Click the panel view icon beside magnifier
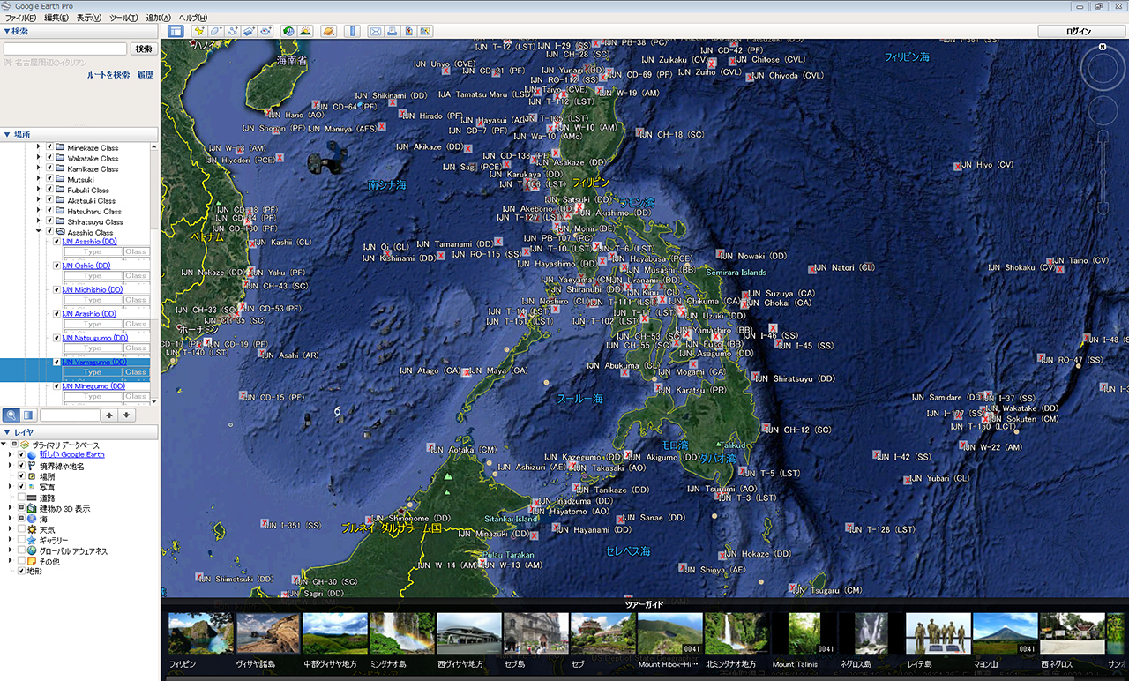This screenshot has height=681, width=1129. [28, 415]
